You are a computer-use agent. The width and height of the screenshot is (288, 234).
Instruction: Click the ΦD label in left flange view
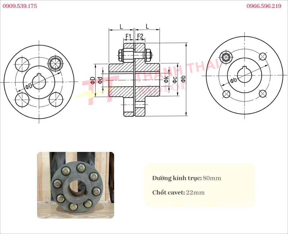(29, 86)
